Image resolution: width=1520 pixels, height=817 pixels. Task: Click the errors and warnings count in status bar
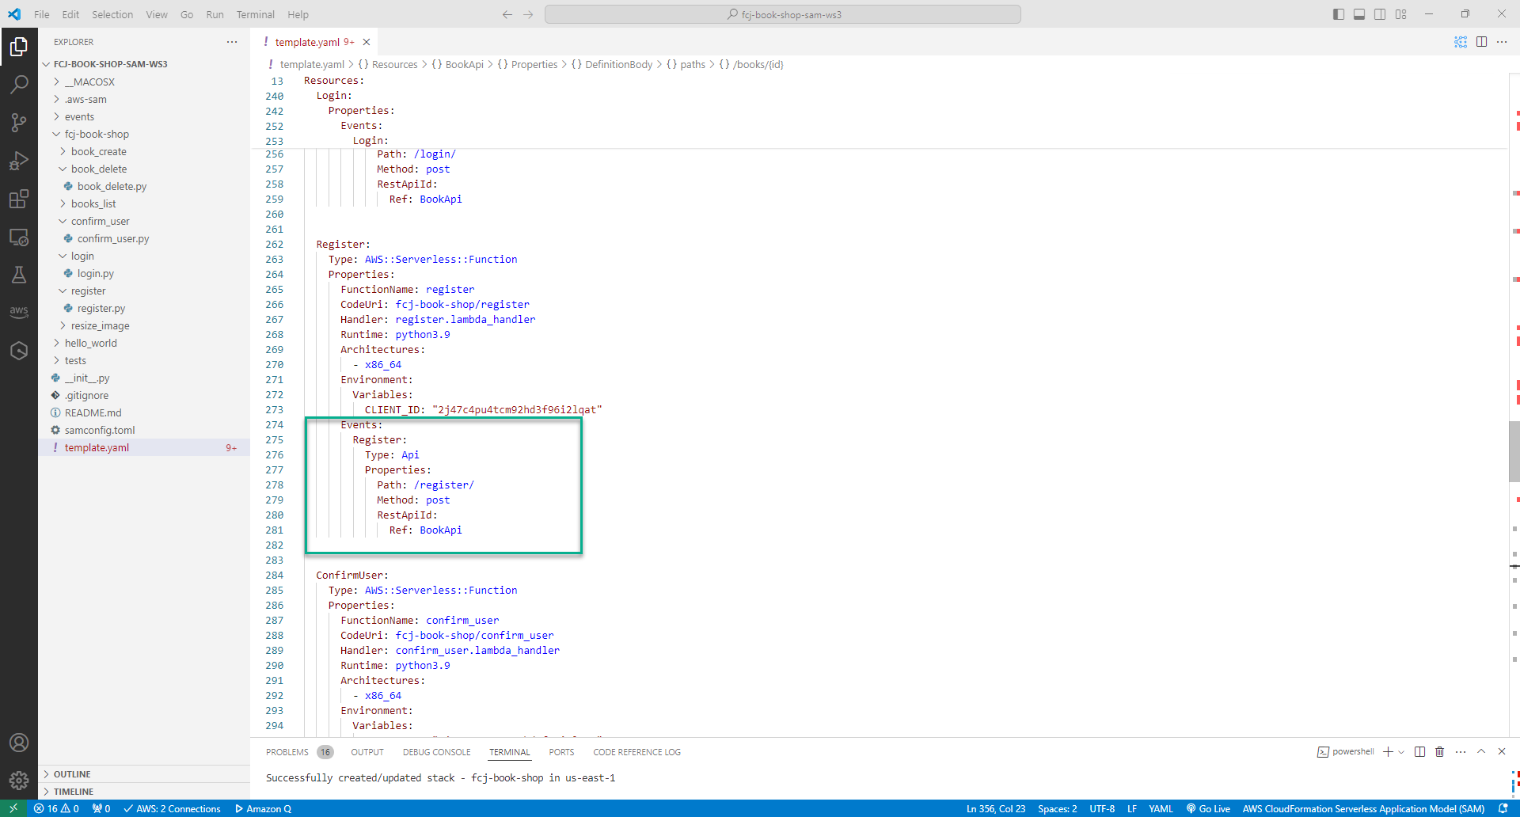click(56, 808)
